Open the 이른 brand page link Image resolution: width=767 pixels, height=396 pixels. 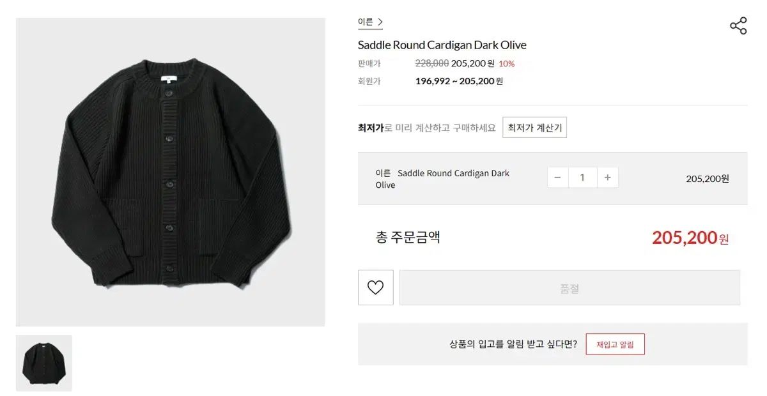(366, 22)
